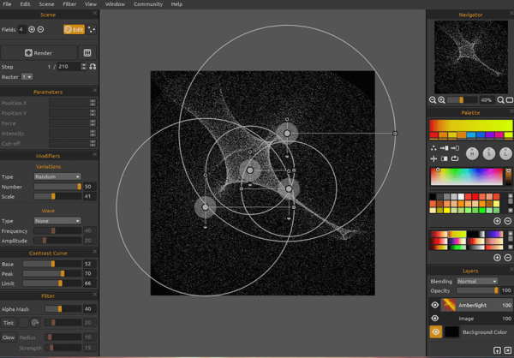Hide the Image layer with its eye icon
Screen dimensions: 514x358
[434, 319]
